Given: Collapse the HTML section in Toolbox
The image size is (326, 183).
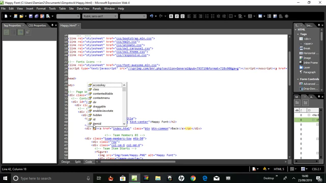Looking at the screenshot, I should [296, 29].
